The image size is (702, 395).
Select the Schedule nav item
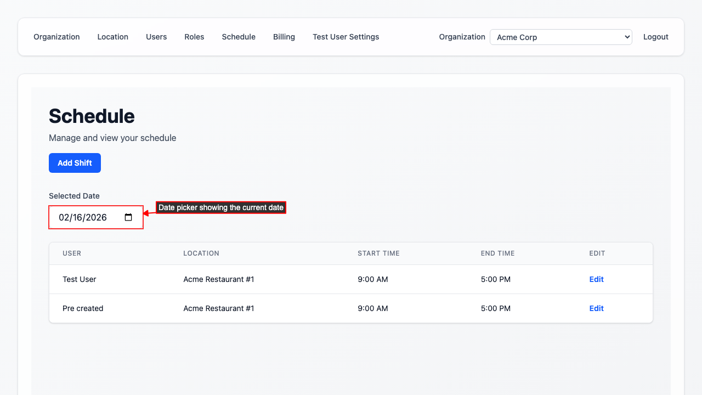coord(239,37)
